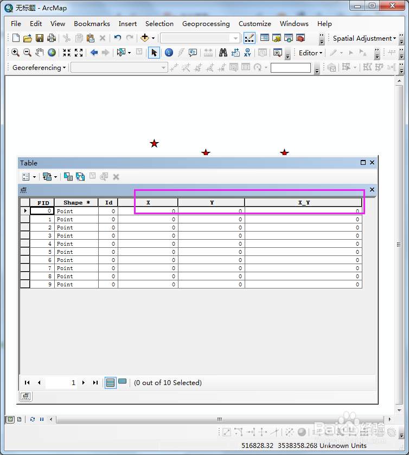
Task: Expand the Spatial Adjustment dropdown
Action: (x=365, y=39)
